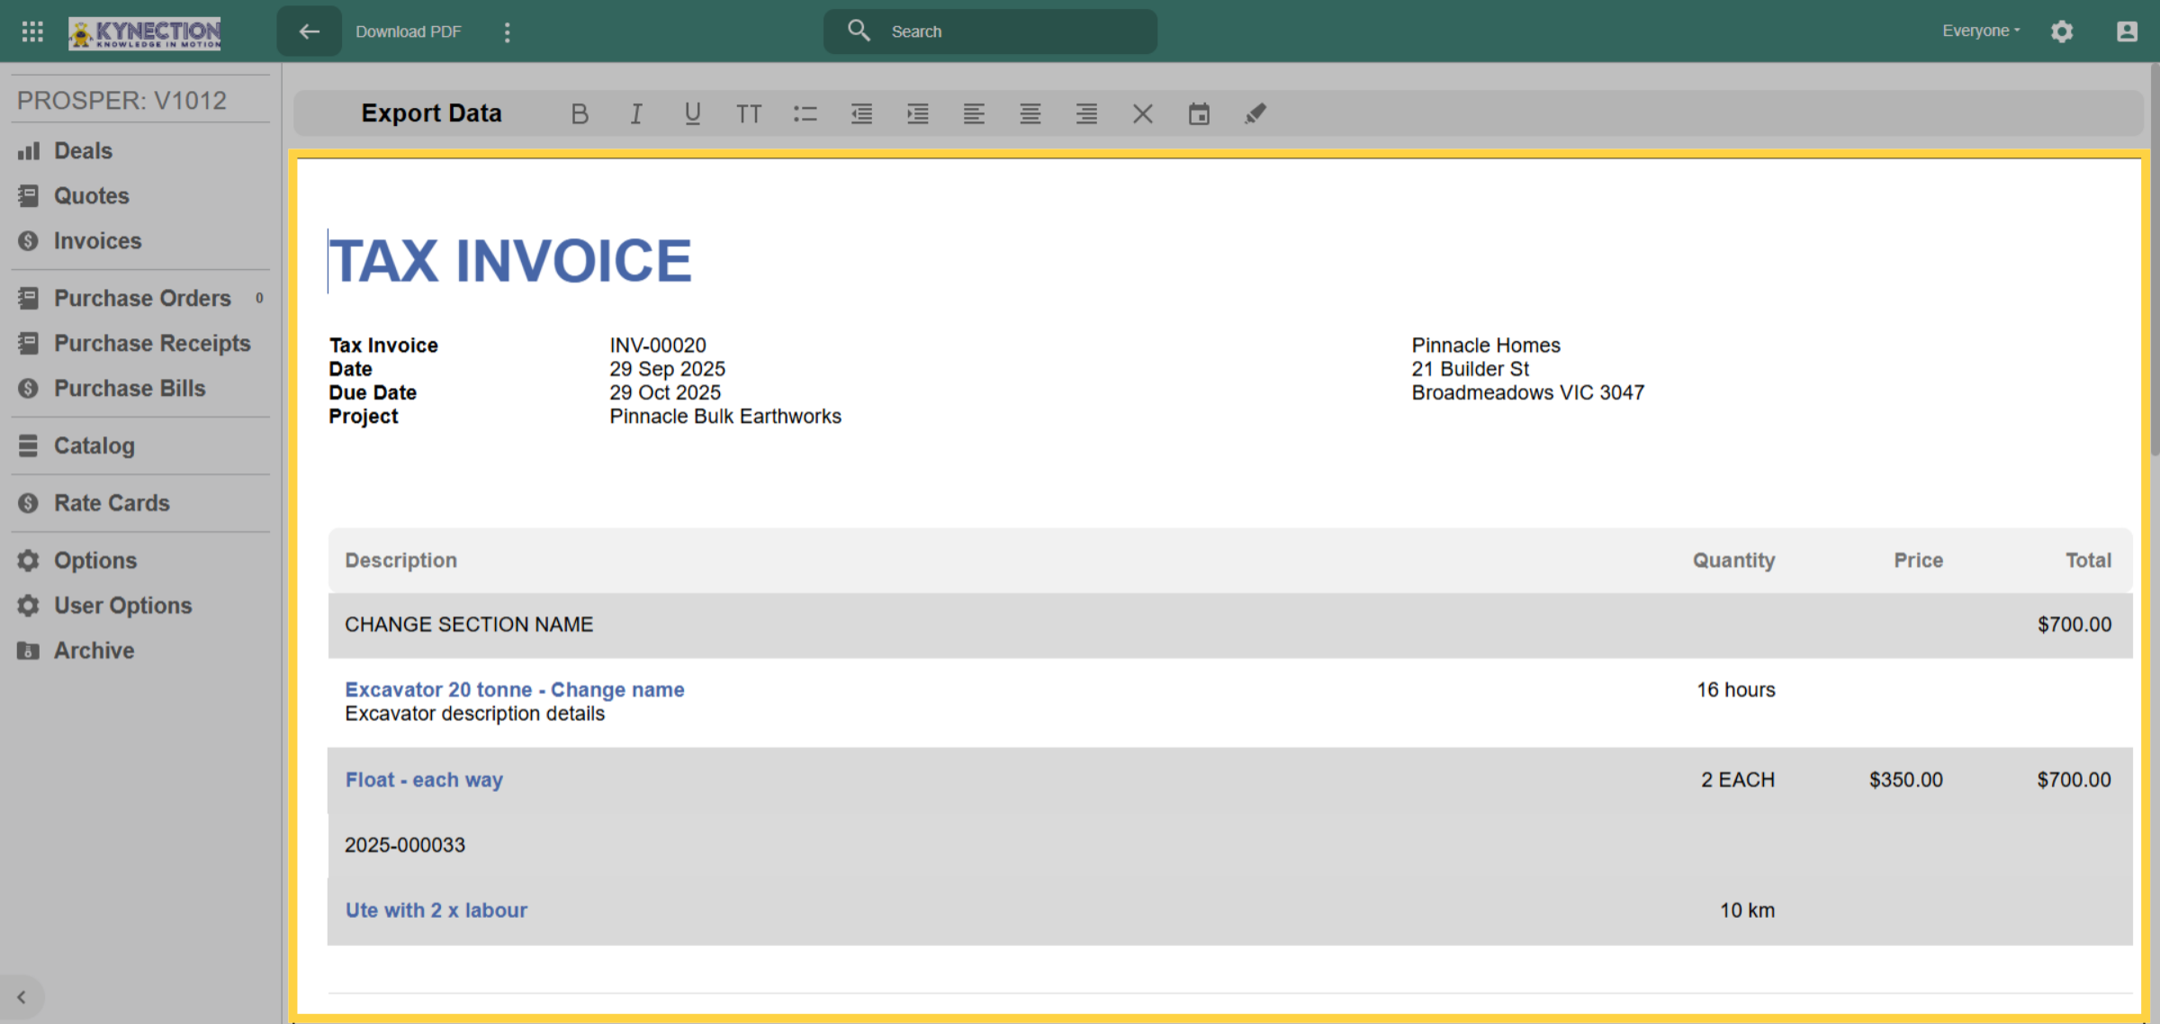This screenshot has height=1024, width=2160.
Task: Collapse the sidebar with the chevron
Action: coord(21,996)
